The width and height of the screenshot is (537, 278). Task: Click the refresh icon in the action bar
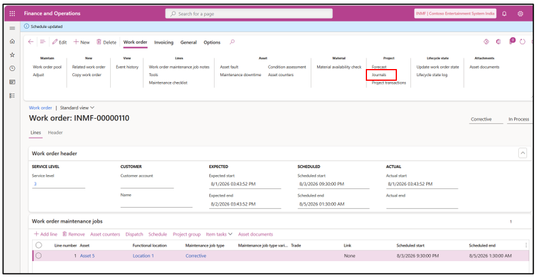[x=522, y=42]
